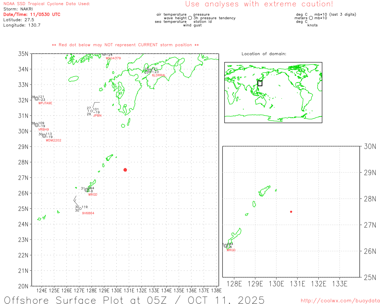Click the units legend circle beside meters
The width and height of the screenshot is (380, 304).
click(x=311, y=18)
